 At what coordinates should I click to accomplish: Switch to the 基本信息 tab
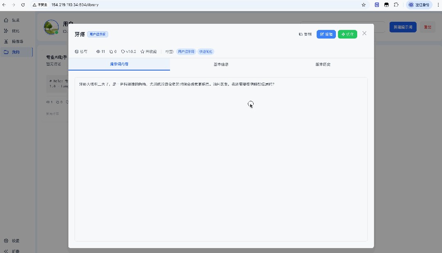coord(221,64)
